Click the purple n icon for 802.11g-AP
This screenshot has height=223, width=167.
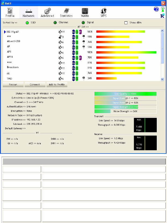click(80, 32)
